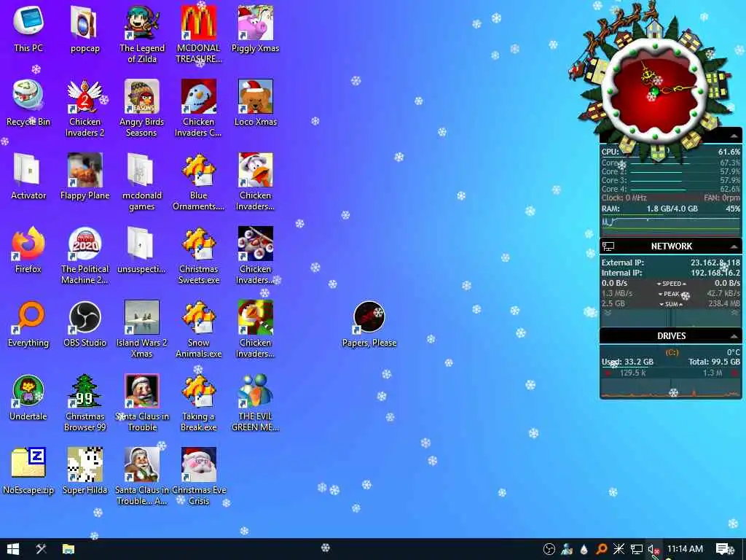Click the 11:14 AM taskbar clock
The width and height of the screenshot is (746, 560).
(x=685, y=548)
